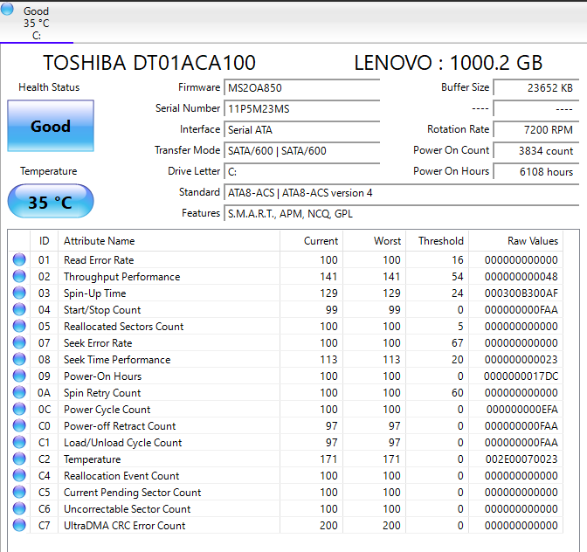Click the status orb for Reallocated Sectors Count
Image resolution: width=587 pixels, height=552 pixels.
click(x=19, y=326)
